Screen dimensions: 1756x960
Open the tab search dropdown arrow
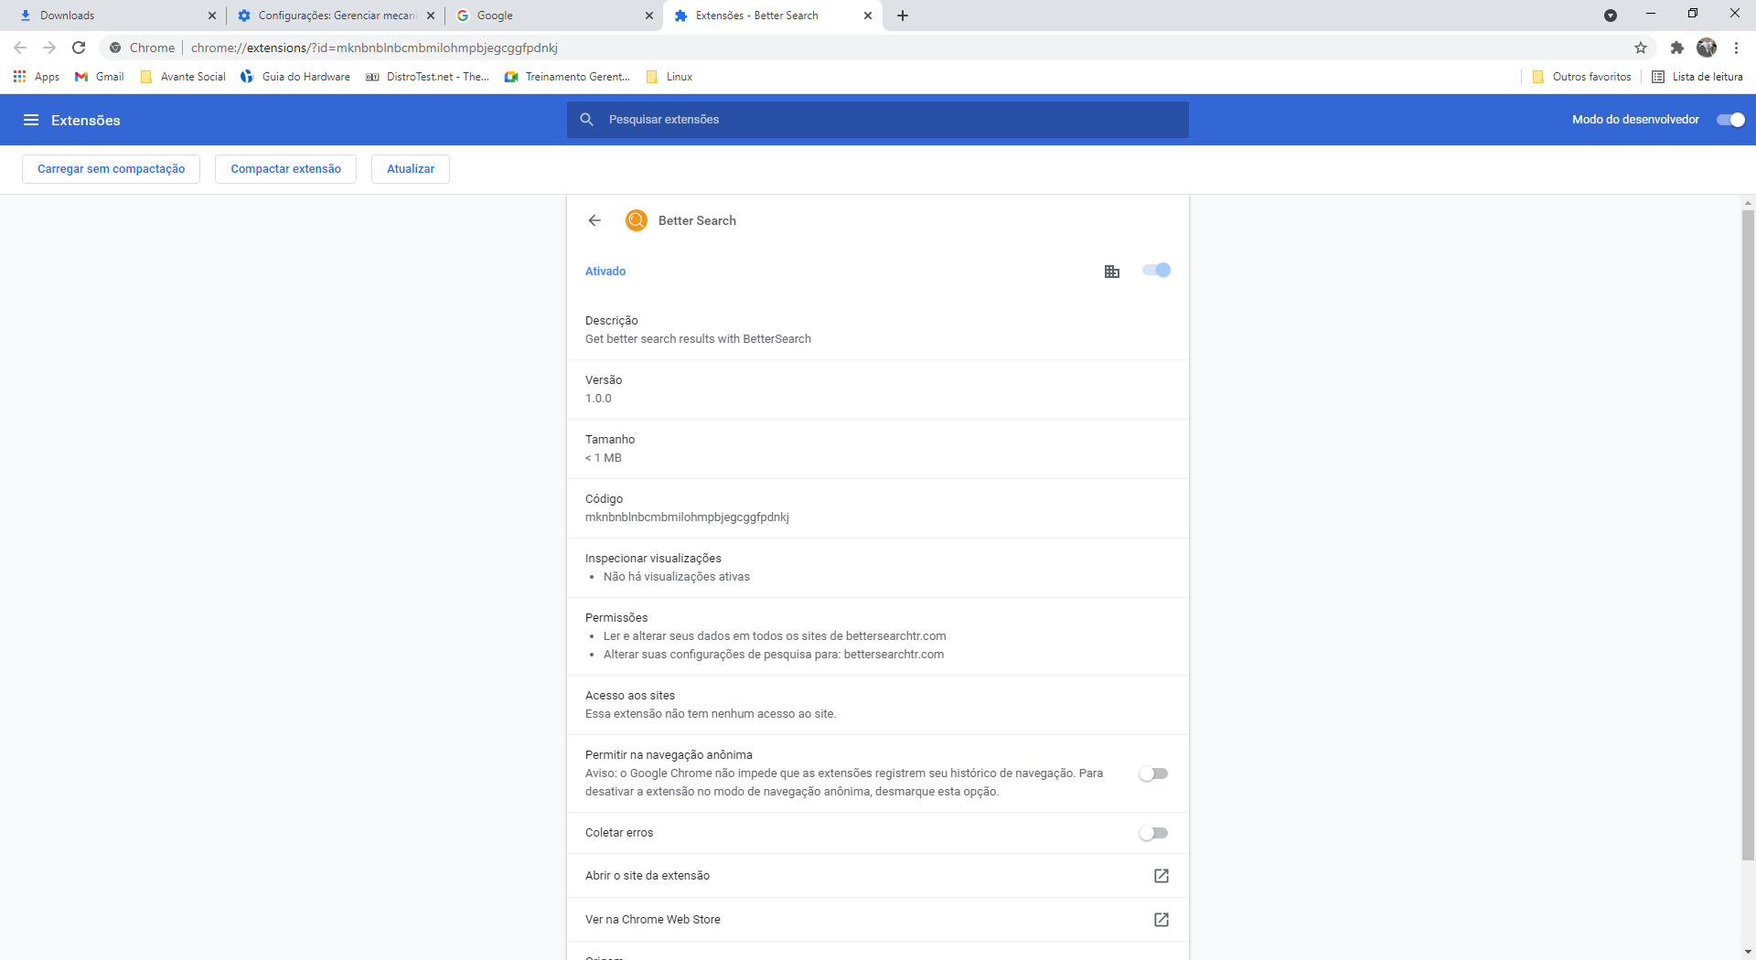click(1611, 16)
